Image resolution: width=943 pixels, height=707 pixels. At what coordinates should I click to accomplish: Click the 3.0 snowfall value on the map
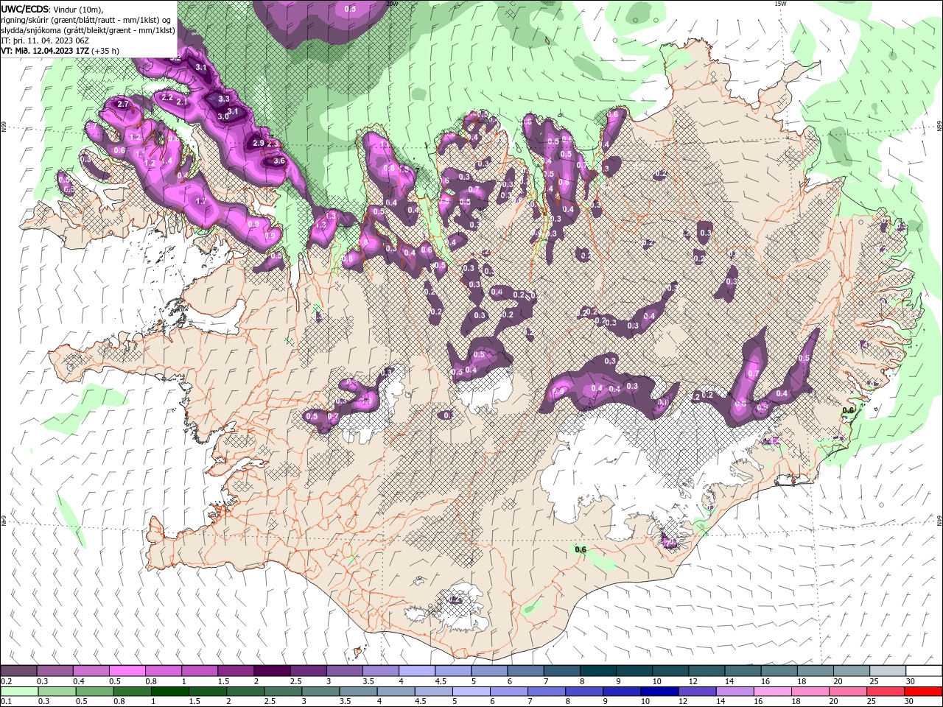click(x=222, y=116)
